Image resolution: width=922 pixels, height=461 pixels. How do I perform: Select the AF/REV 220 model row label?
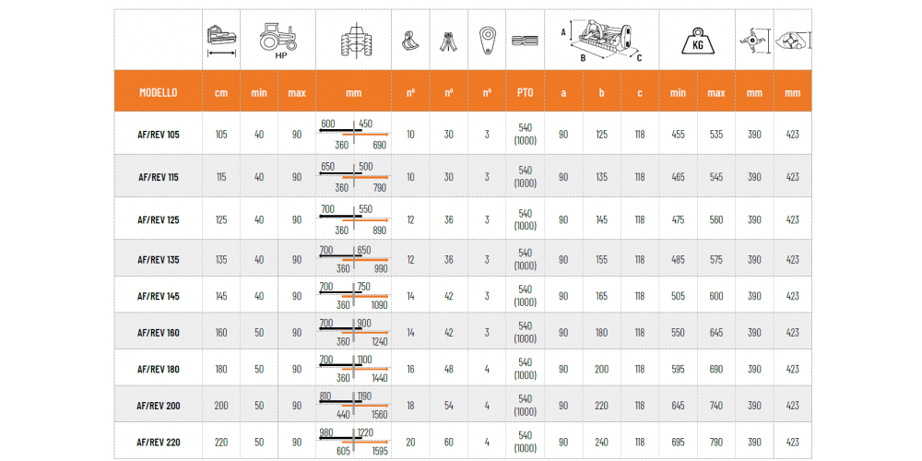click(159, 443)
